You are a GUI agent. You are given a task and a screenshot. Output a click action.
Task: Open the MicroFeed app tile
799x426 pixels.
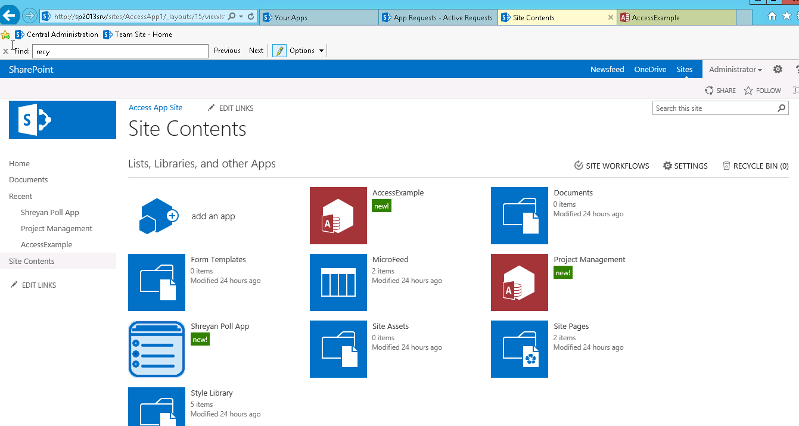(338, 282)
